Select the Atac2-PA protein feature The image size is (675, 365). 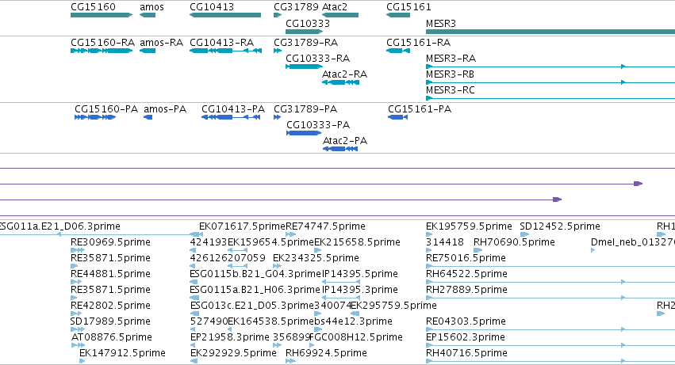[x=340, y=149]
